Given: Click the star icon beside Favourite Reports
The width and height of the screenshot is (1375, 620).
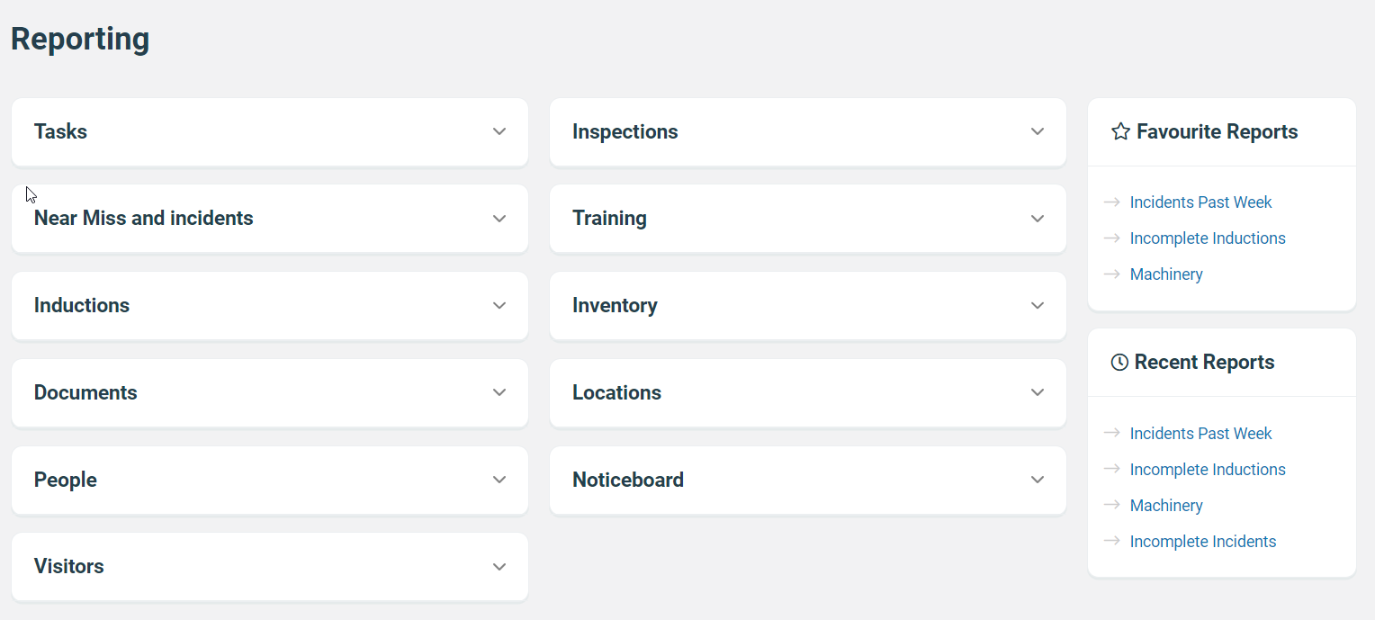Looking at the screenshot, I should click(x=1120, y=131).
